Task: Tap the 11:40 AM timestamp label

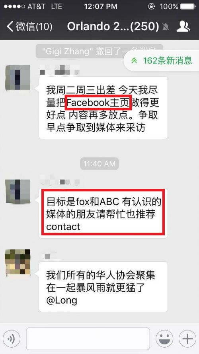Action: [x=99, y=164]
